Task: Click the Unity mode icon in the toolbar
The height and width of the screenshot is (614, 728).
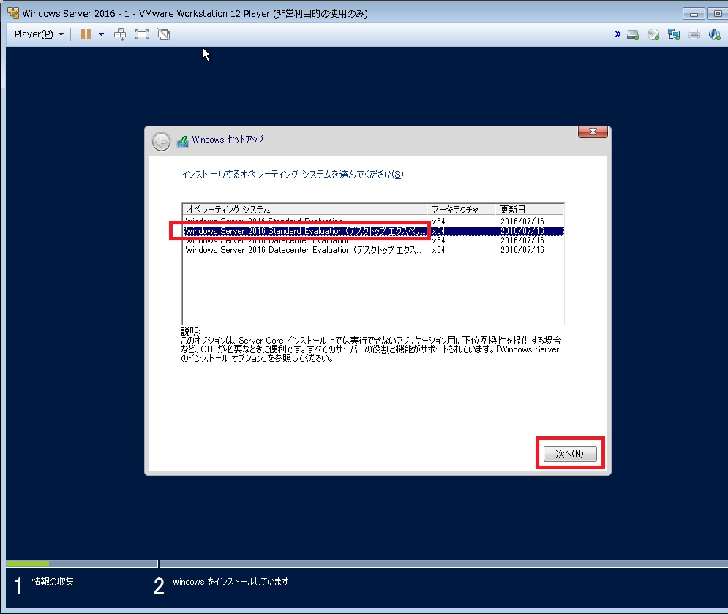Action: pyautogui.click(x=164, y=34)
